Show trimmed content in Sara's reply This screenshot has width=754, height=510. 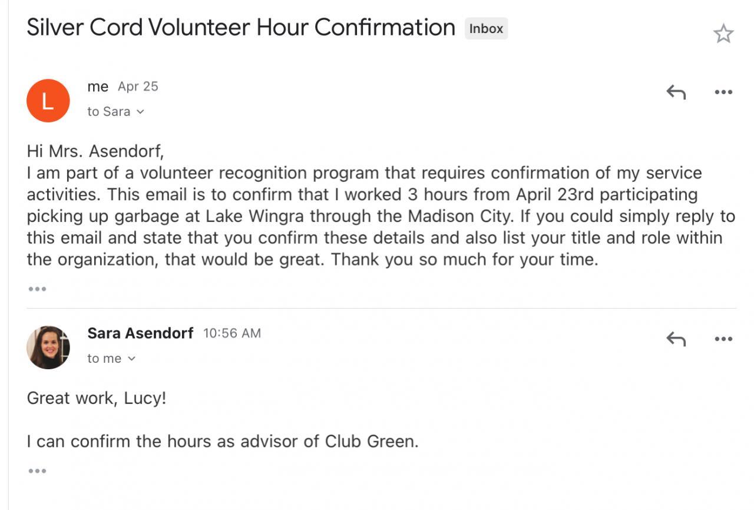pyautogui.click(x=37, y=471)
